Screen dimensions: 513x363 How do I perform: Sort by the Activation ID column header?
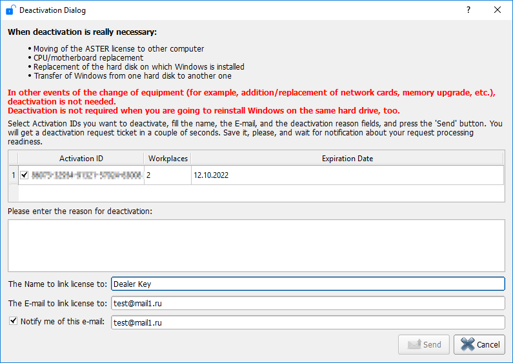tap(81, 159)
